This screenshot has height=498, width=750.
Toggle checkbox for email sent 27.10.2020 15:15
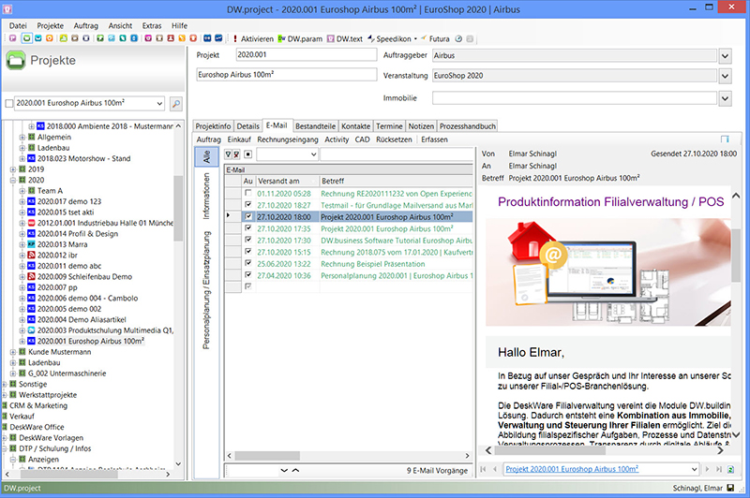[x=247, y=252]
